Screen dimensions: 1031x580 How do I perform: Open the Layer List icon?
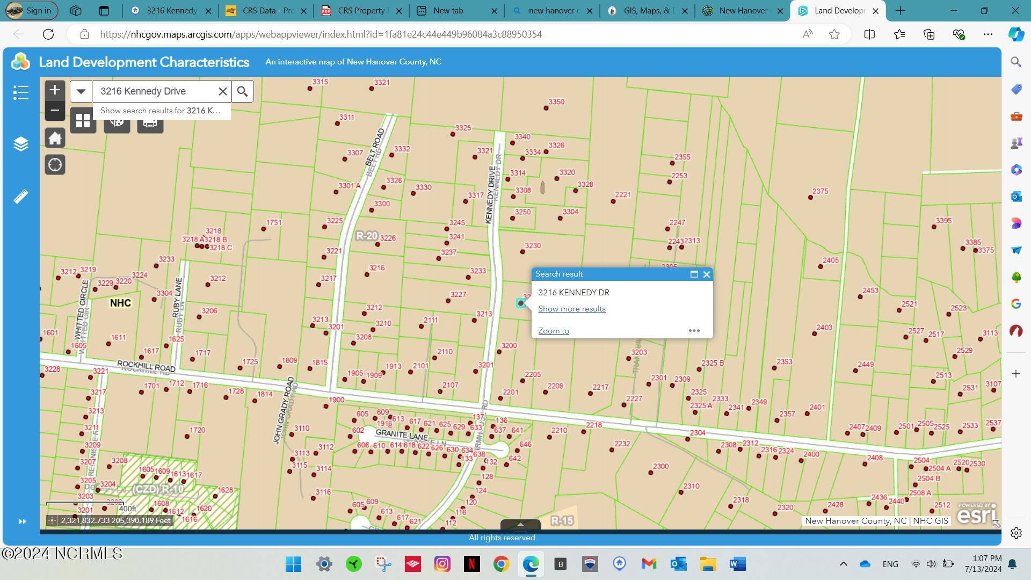(x=20, y=144)
